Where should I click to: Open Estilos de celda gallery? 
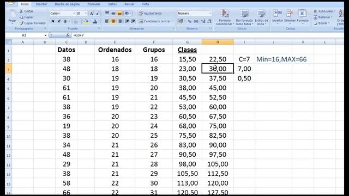[261, 17]
